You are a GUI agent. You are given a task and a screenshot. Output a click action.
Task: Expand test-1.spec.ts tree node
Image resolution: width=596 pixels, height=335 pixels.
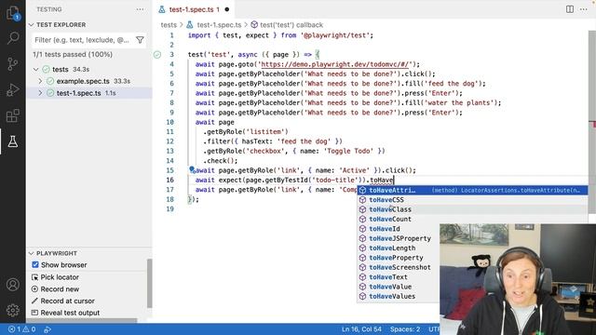click(40, 93)
